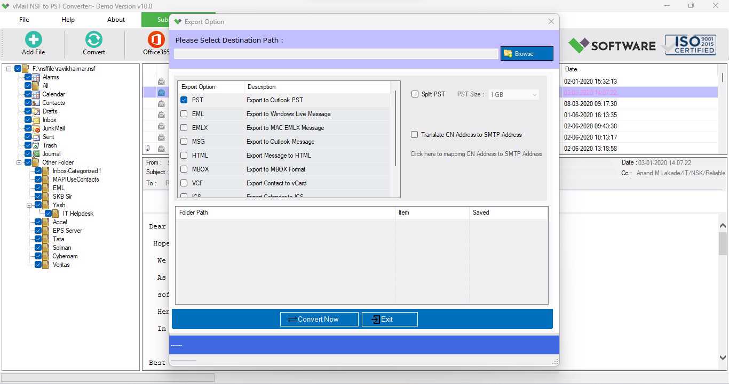The image size is (729, 384).
Task: Click the mail icon left of 02-01-2020 15:32:13 row
Action: [161, 81]
